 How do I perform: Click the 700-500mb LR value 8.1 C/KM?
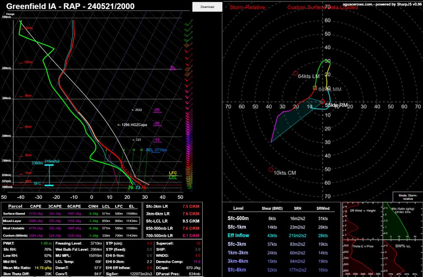(191, 236)
